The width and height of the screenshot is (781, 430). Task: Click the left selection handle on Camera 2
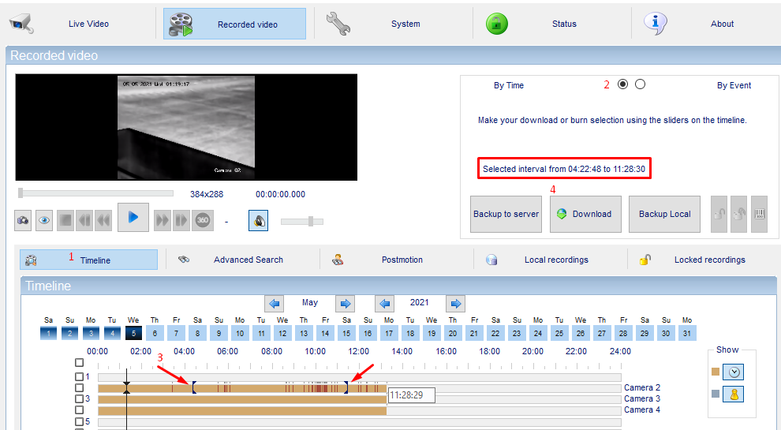point(194,387)
